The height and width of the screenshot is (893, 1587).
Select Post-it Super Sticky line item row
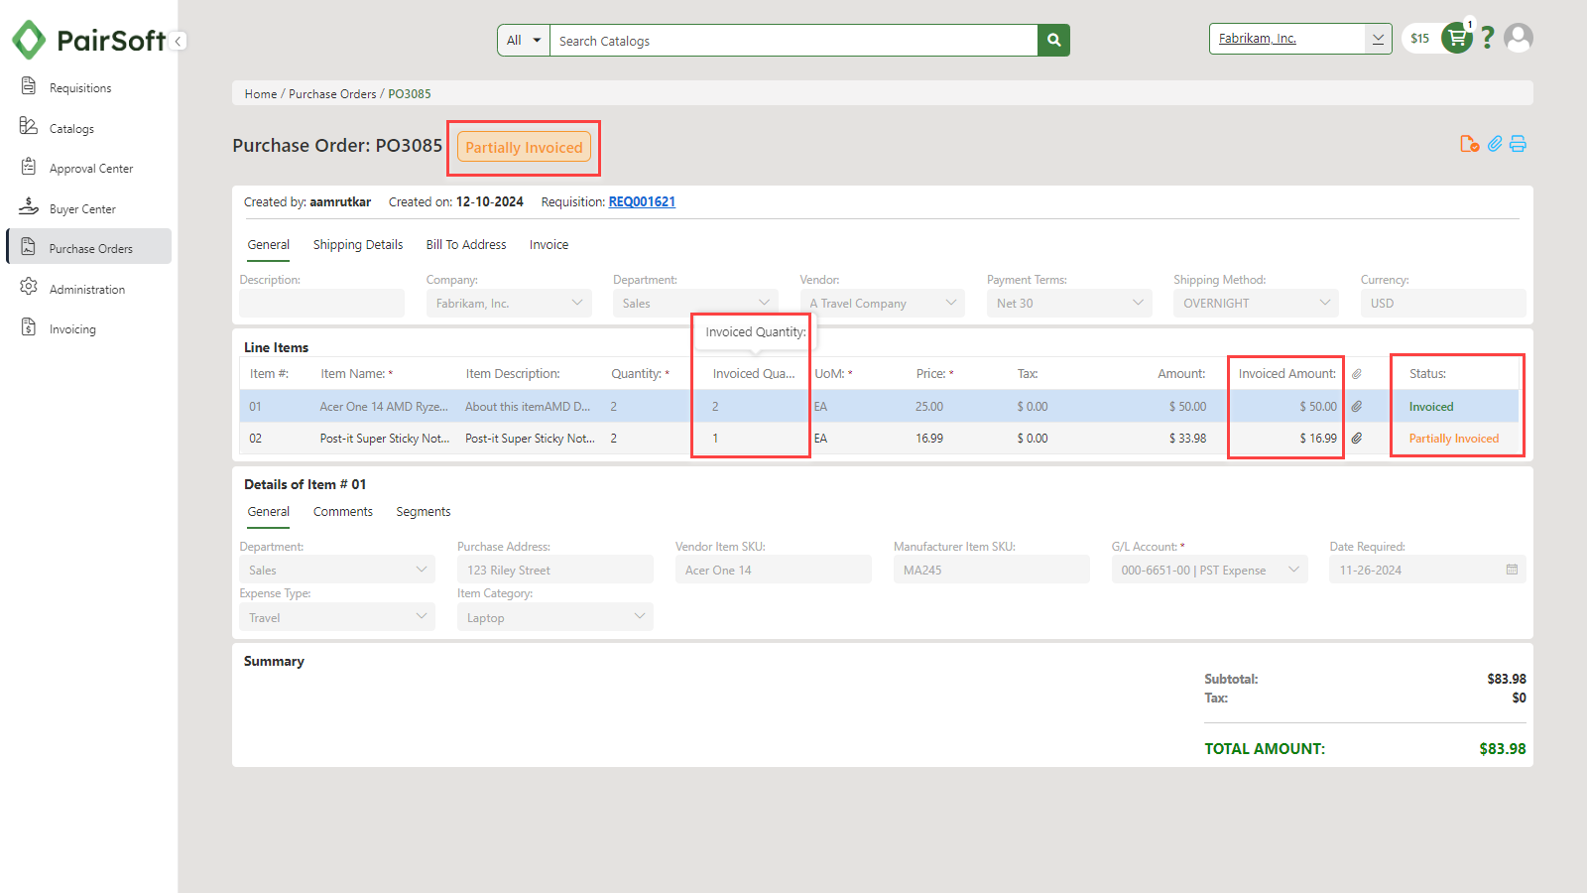pyautogui.click(x=879, y=439)
